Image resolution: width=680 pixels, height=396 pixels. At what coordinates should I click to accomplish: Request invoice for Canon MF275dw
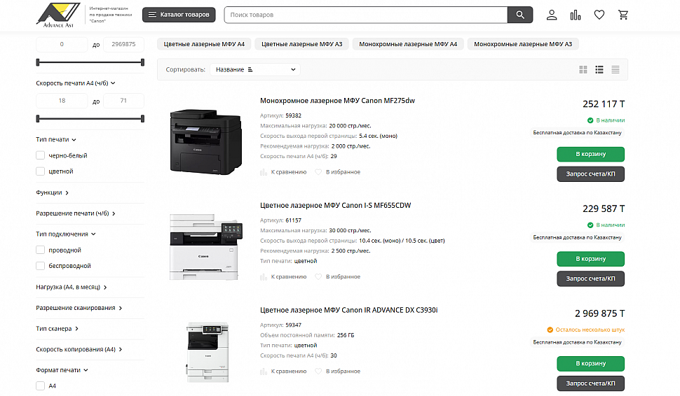[x=591, y=174]
